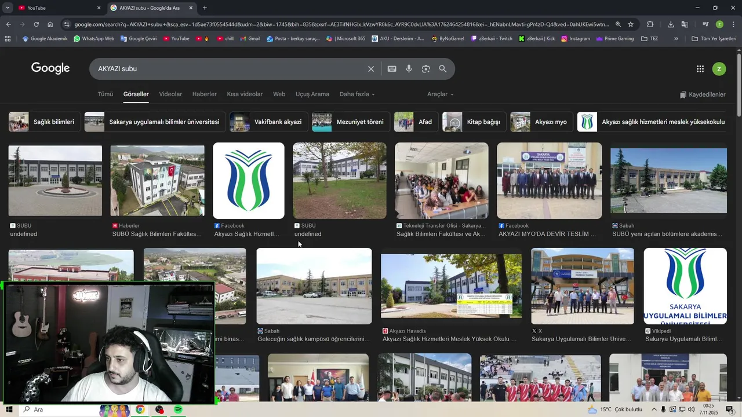Screen dimensions: 742x417
Task: Filter by Afad chip
Action: (416, 122)
